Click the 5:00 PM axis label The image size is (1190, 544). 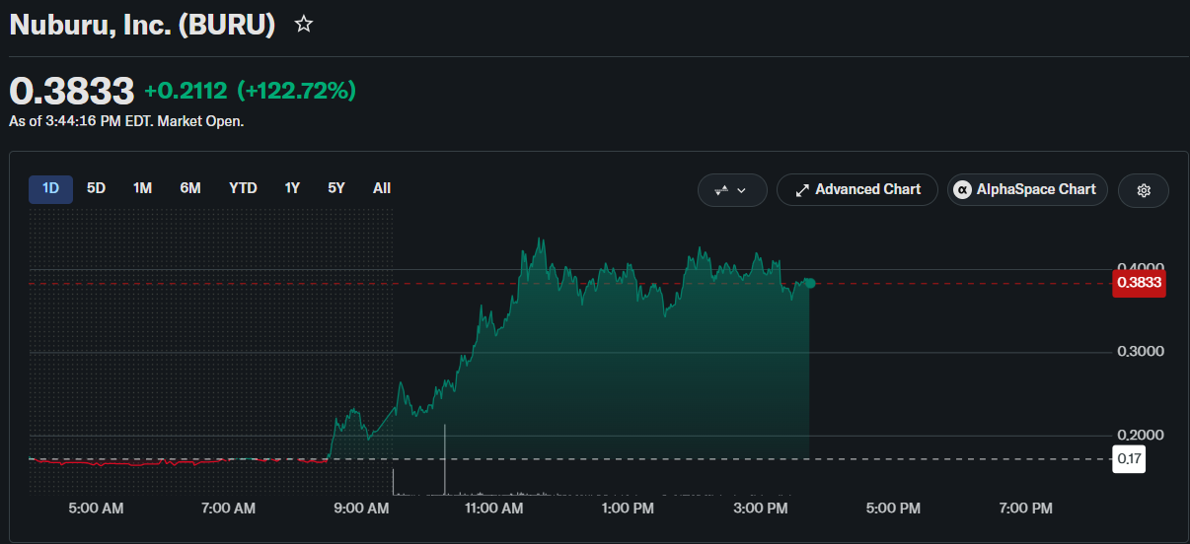click(x=893, y=509)
